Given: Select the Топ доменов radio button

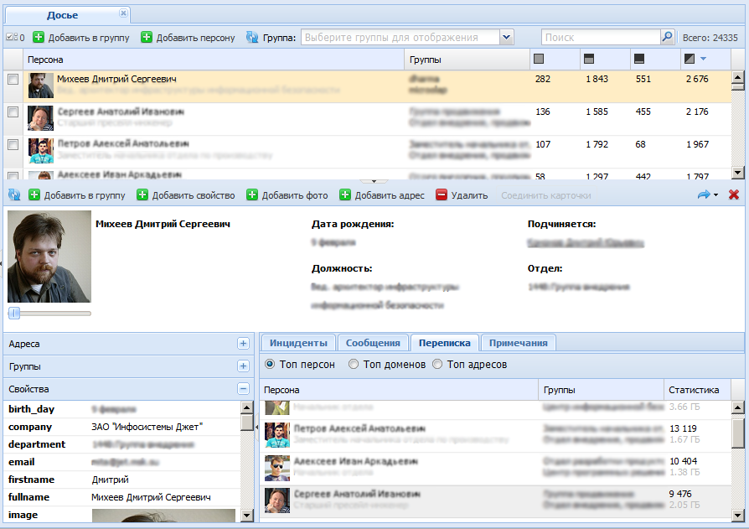Looking at the screenshot, I should (x=354, y=364).
